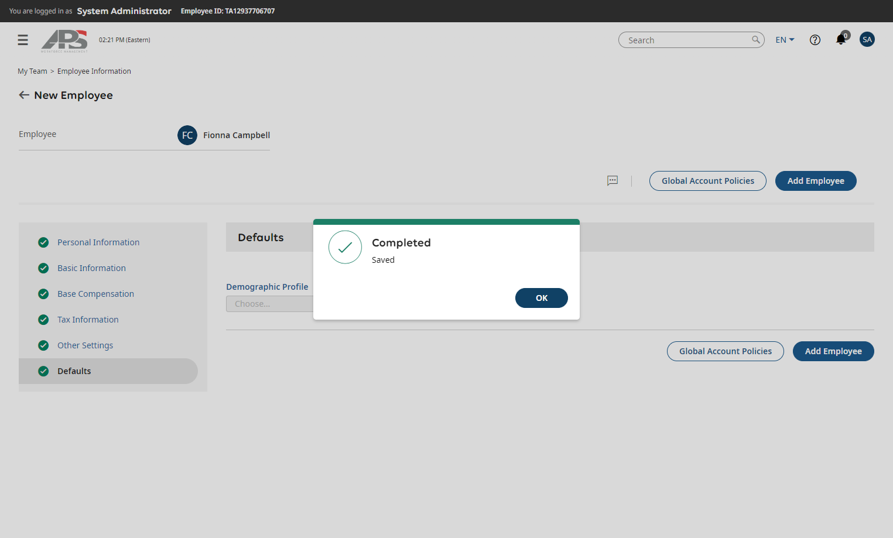893x538 pixels.
Task: Open the help question mark icon
Action: [815, 40]
